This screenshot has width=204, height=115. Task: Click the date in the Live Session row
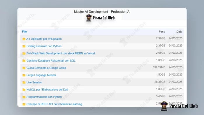pyautogui.click(x=175, y=82)
